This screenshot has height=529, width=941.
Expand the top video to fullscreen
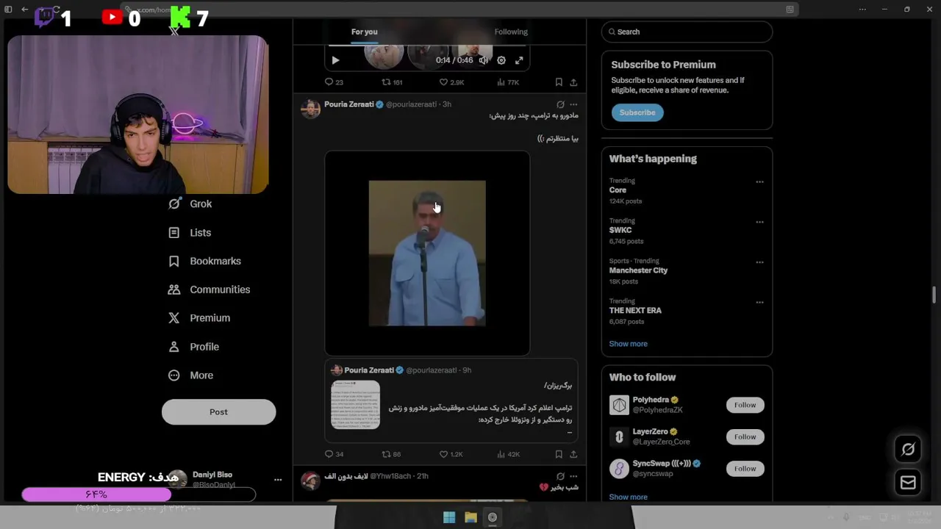519,60
